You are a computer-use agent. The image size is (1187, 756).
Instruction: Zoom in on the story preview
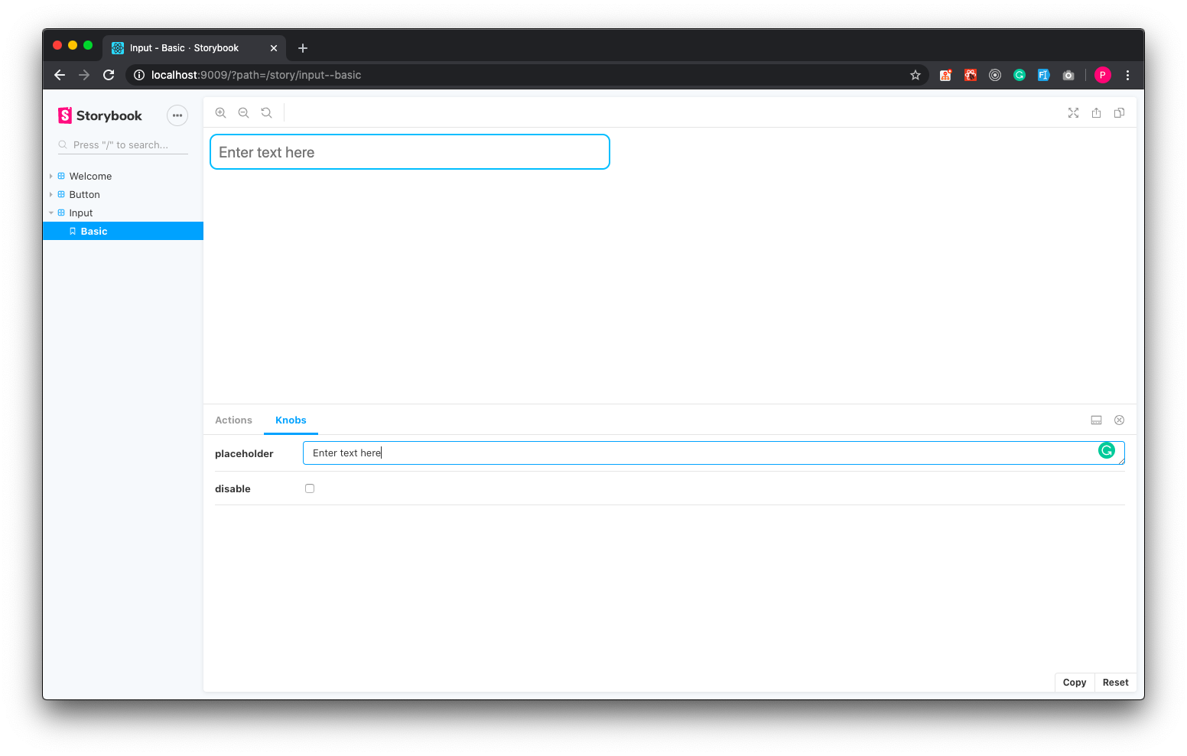pos(220,112)
